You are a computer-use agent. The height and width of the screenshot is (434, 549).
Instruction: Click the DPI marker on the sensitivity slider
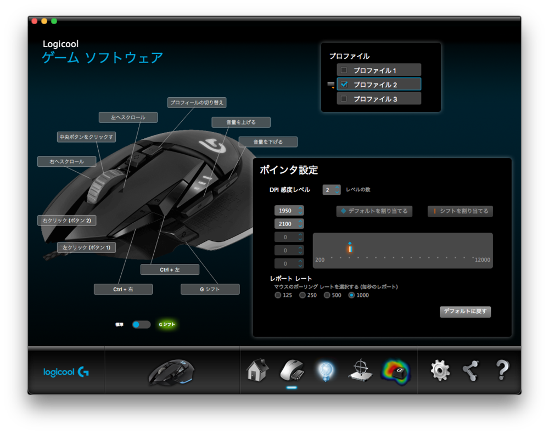click(350, 248)
